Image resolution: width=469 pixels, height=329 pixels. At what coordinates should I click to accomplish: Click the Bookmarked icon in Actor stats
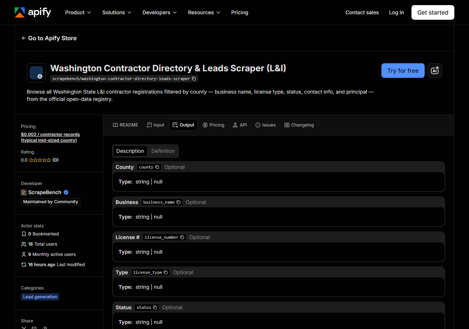[24, 234]
